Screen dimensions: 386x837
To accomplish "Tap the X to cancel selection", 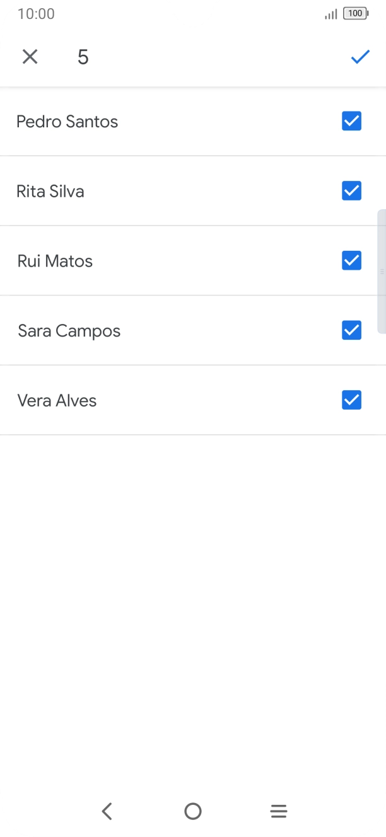I will (x=30, y=57).
